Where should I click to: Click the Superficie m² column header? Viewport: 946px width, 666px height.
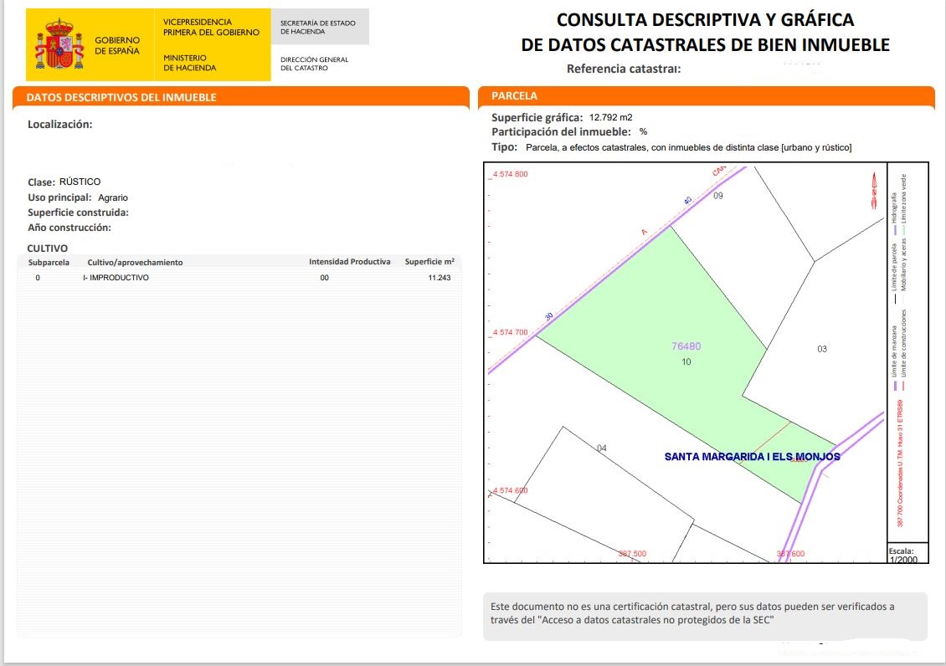pyautogui.click(x=429, y=262)
